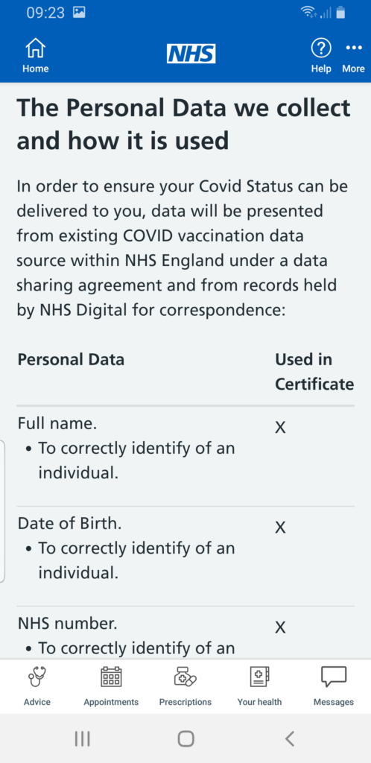The image size is (371, 763).
Task: Tap the Android back arrow
Action: click(x=289, y=738)
